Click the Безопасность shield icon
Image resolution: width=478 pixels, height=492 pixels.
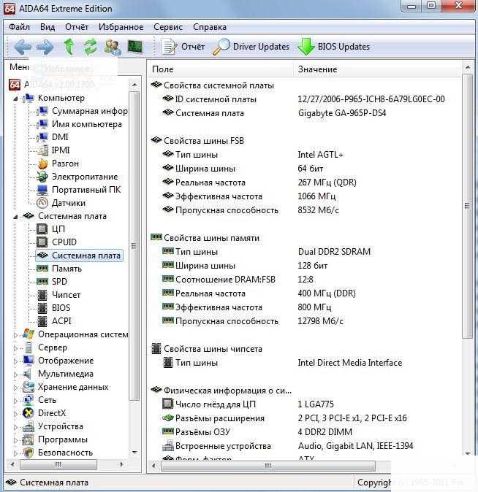(x=29, y=453)
